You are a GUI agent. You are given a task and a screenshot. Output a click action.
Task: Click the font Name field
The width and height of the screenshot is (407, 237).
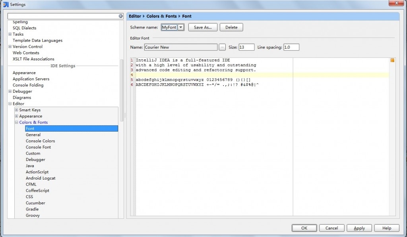pos(181,47)
